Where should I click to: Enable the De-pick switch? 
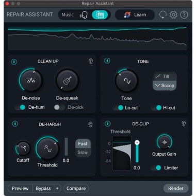click(x=59, y=107)
